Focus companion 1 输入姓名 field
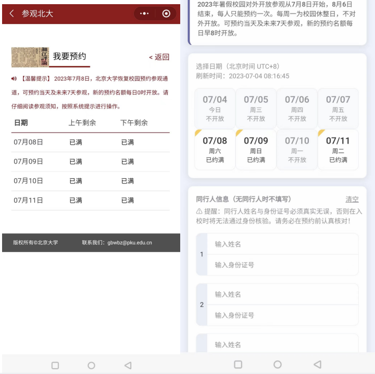The image size is (375, 374). tap(283, 244)
